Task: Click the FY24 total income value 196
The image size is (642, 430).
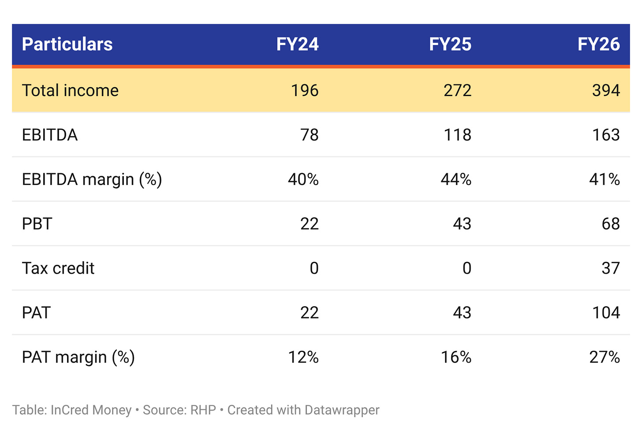Action: click(305, 90)
